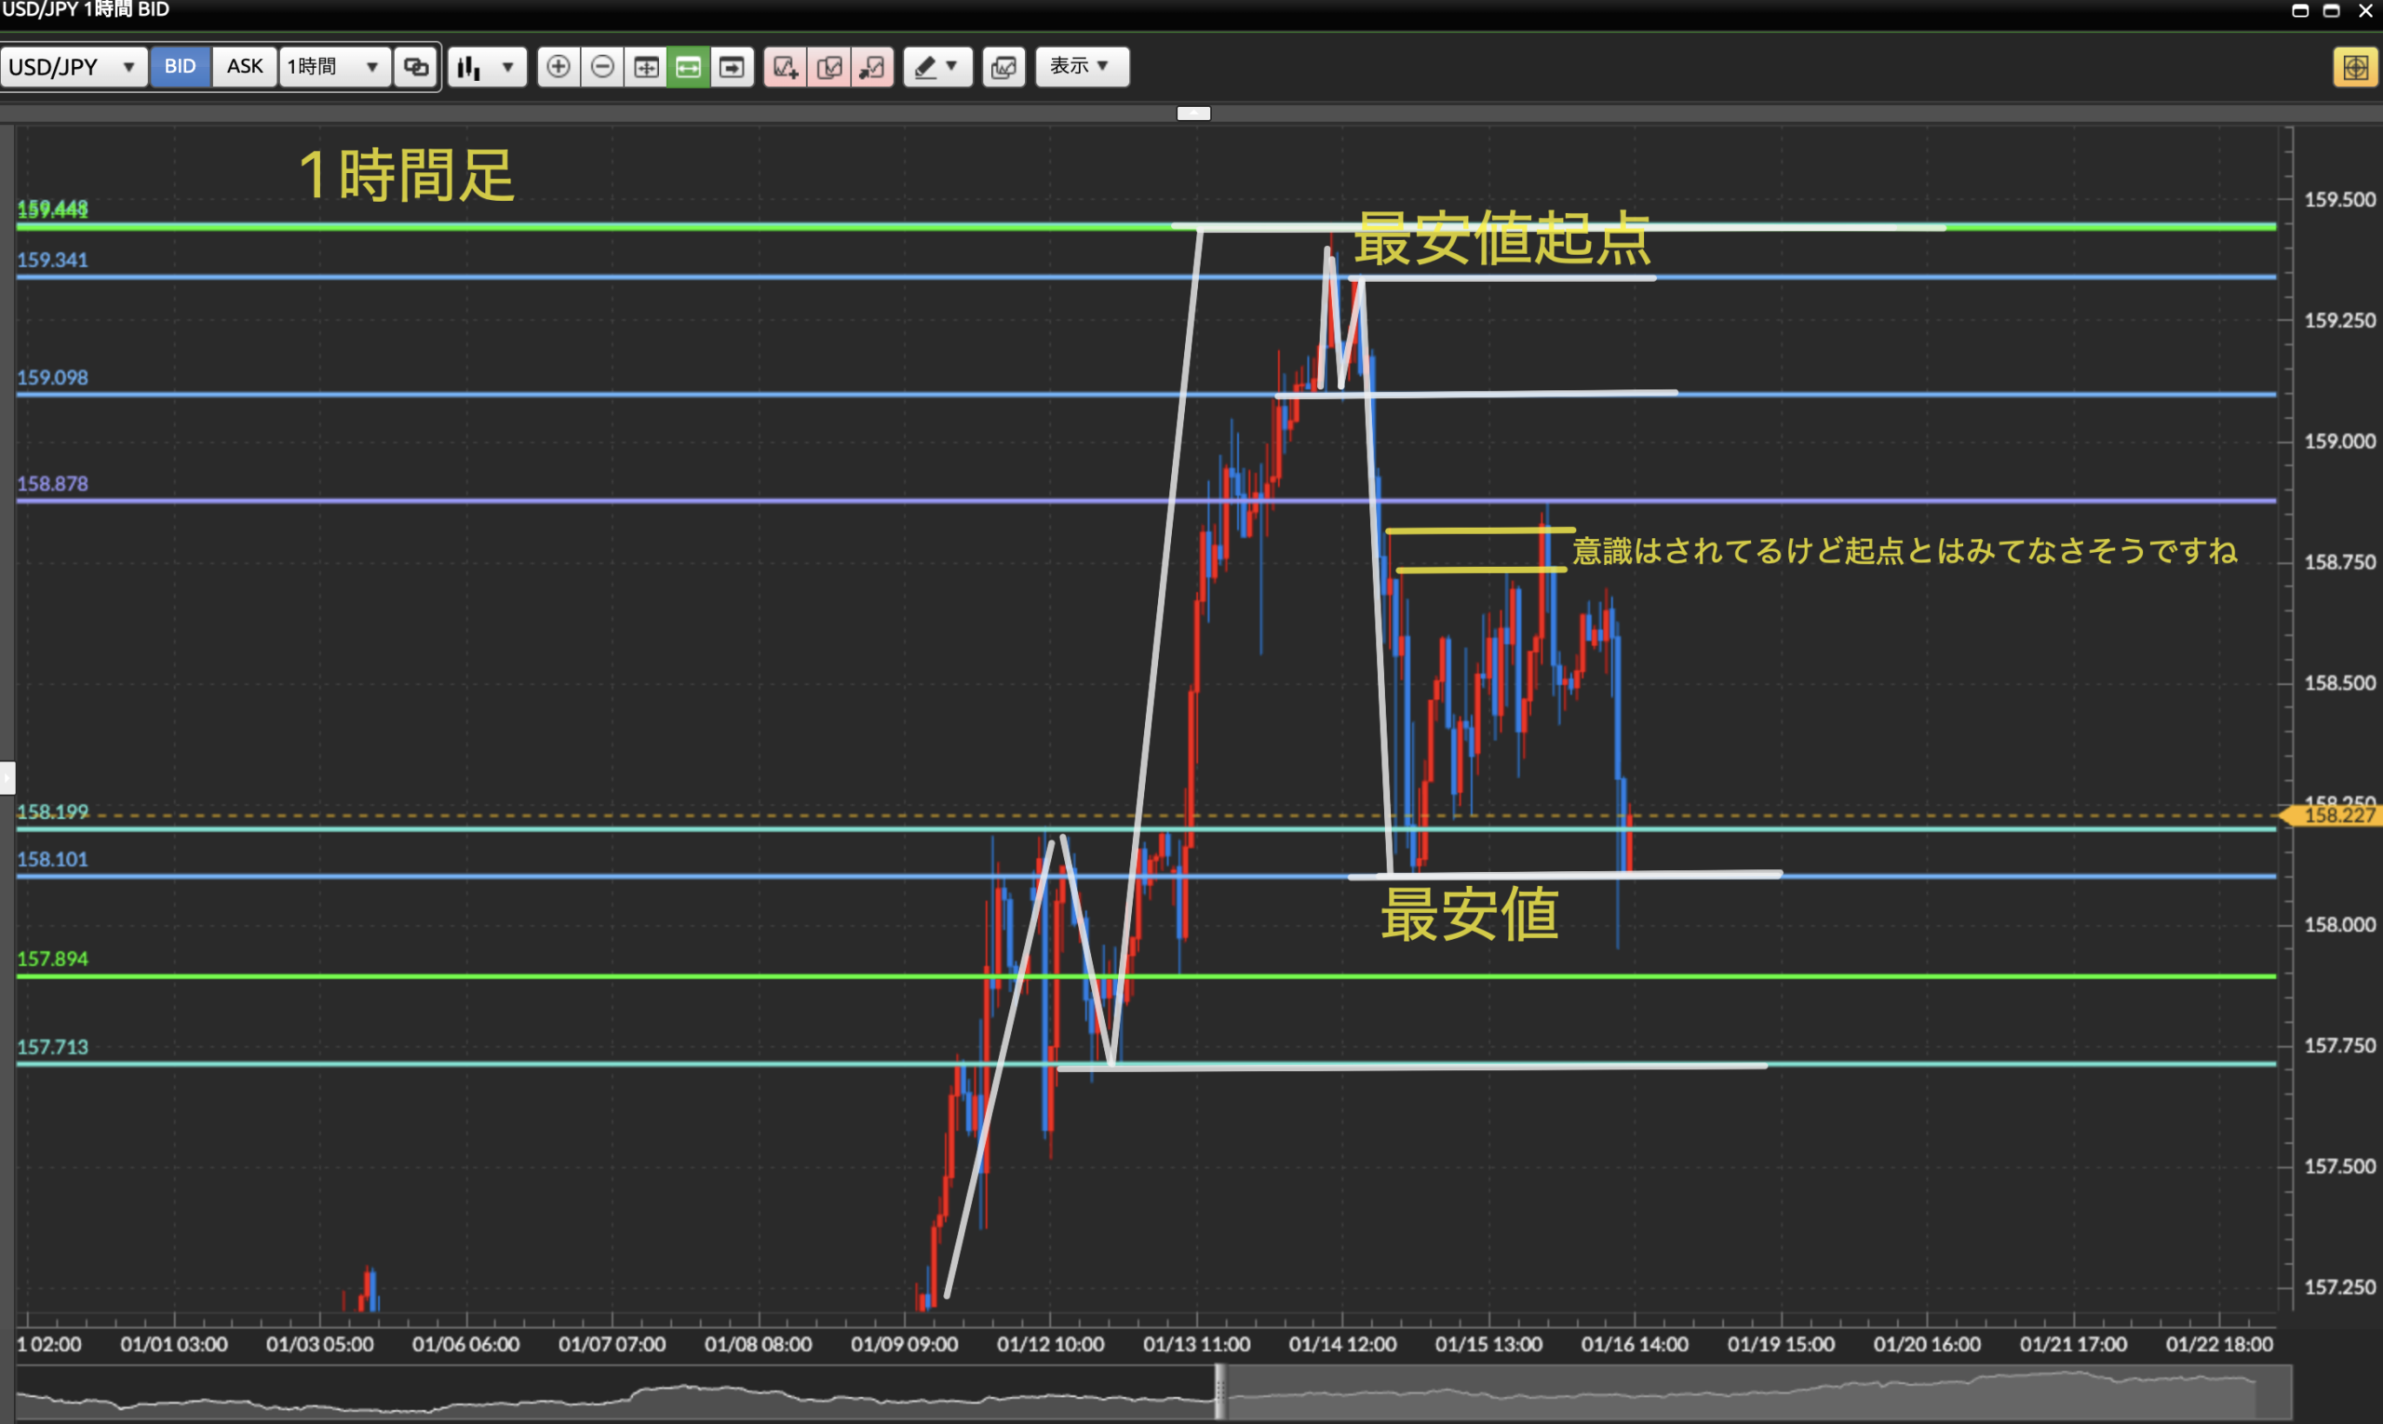This screenshot has height=1424, width=2383.
Task: Expand the candlestick chart type dropdown
Action: pos(487,67)
